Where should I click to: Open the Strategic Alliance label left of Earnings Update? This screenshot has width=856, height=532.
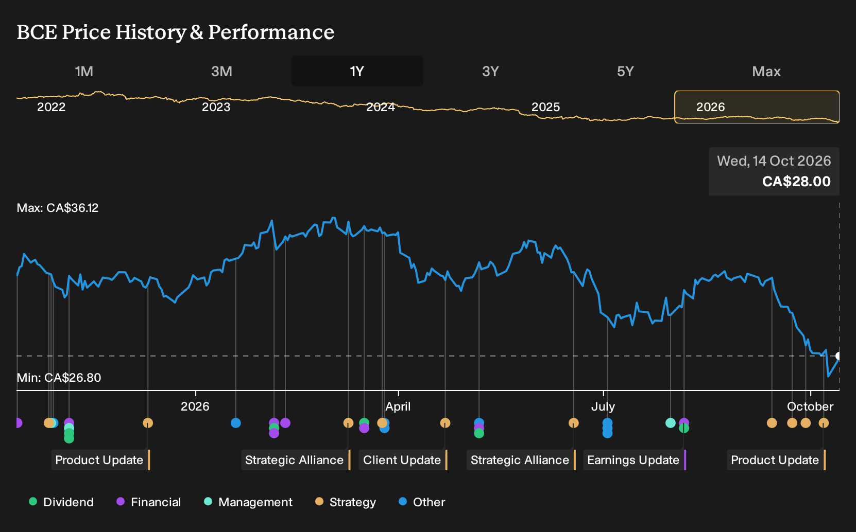(x=521, y=460)
